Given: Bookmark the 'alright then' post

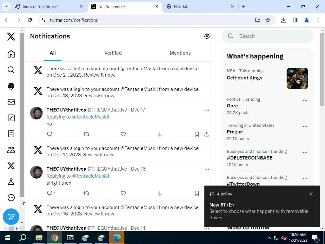Looking at the screenshot, I should point(197,193).
